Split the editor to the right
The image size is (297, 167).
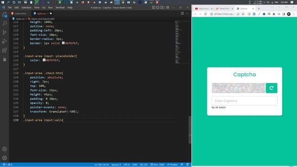point(182,13)
